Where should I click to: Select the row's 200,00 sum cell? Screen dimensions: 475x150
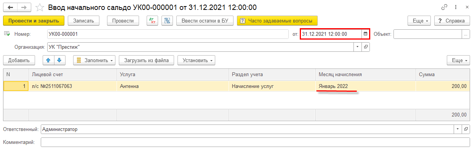pyautogui.click(x=443, y=86)
